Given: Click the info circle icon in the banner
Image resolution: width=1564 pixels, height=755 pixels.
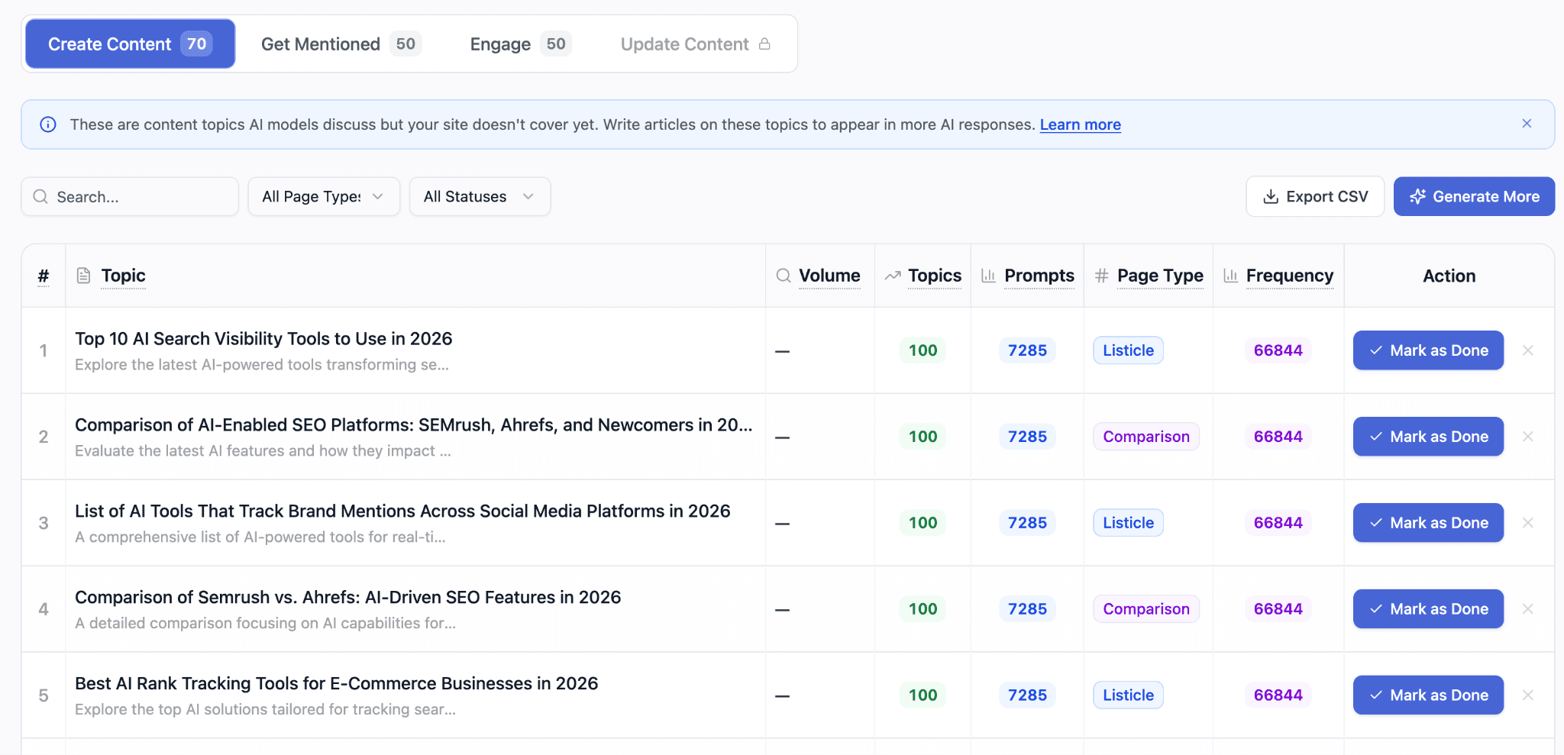Looking at the screenshot, I should tap(48, 124).
